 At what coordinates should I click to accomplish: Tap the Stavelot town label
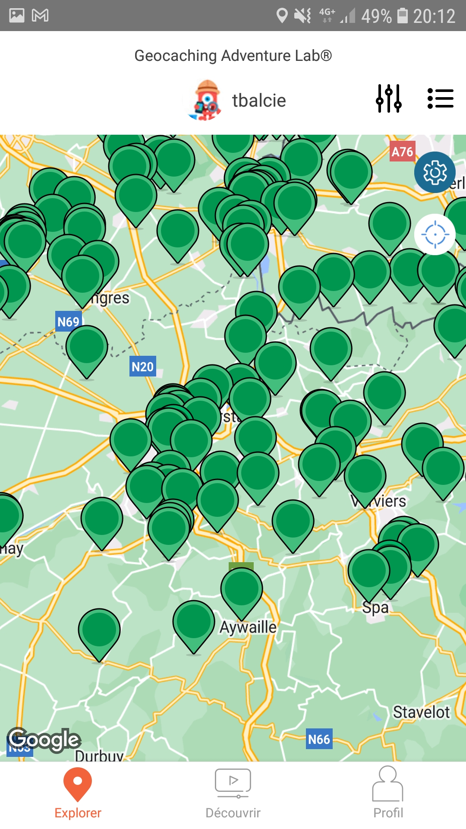421,712
